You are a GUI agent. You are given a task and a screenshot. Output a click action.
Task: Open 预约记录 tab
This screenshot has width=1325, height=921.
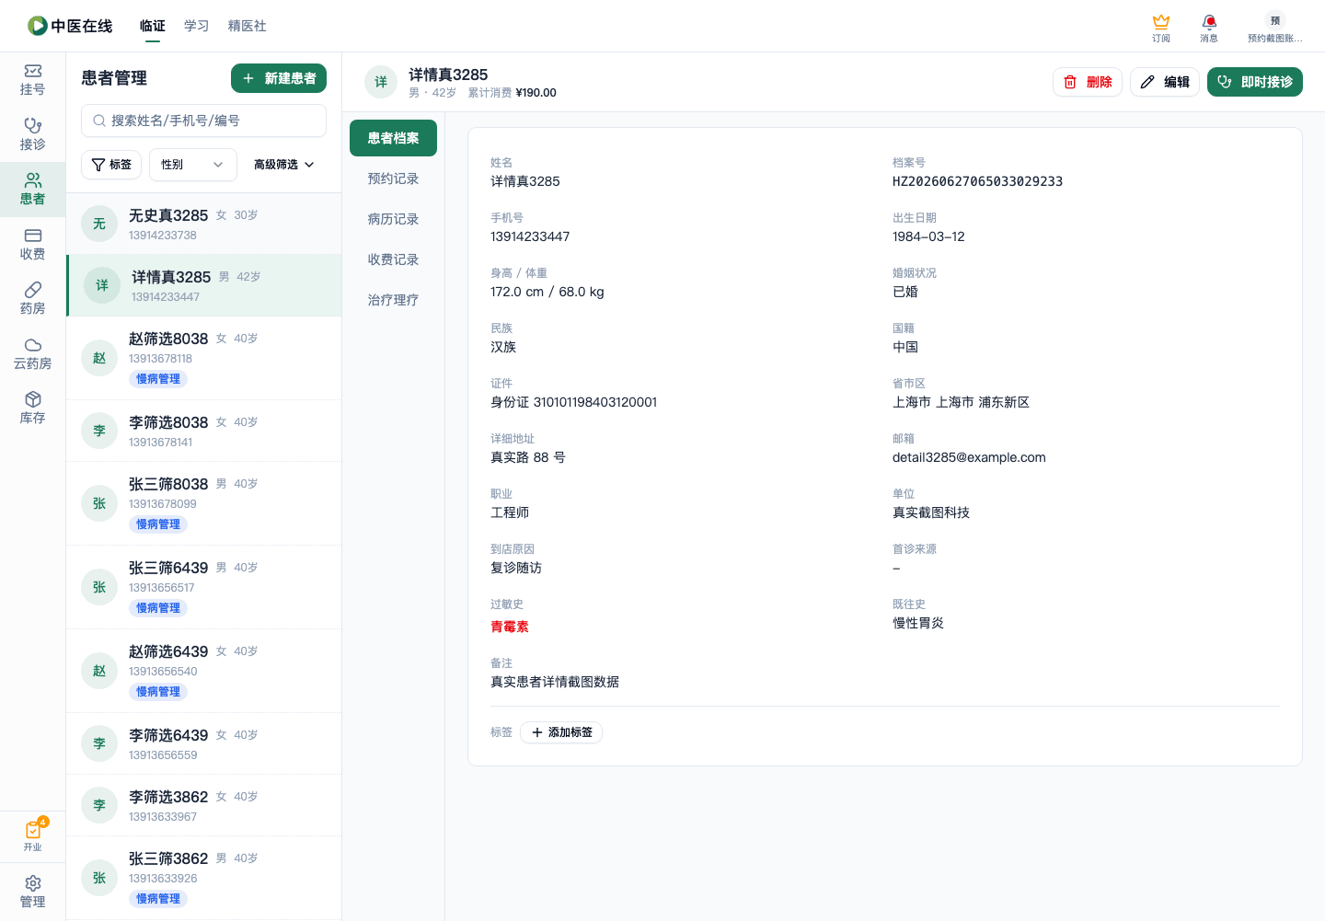coord(393,178)
